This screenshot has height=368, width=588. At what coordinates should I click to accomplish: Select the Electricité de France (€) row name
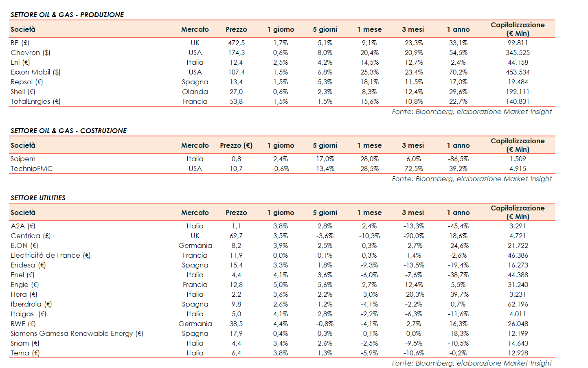pyautogui.click(x=50, y=255)
